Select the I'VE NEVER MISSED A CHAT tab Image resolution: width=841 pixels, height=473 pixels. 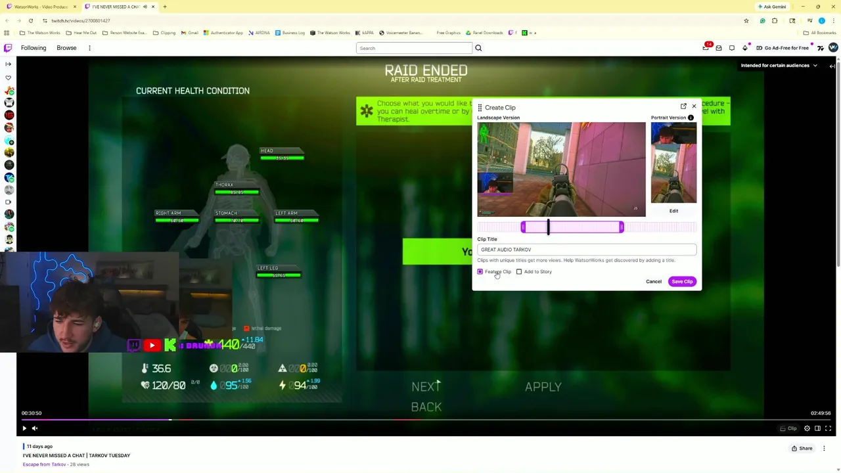pyautogui.click(x=120, y=7)
